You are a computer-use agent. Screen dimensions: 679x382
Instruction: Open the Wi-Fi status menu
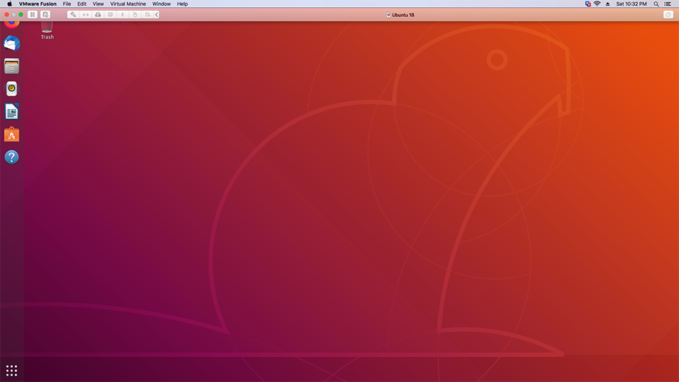click(597, 4)
